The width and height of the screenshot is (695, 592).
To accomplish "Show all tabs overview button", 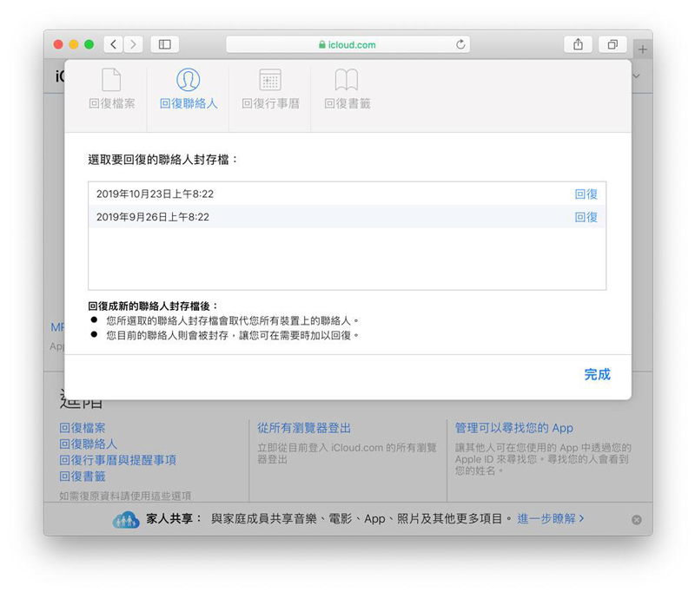I will [x=612, y=44].
